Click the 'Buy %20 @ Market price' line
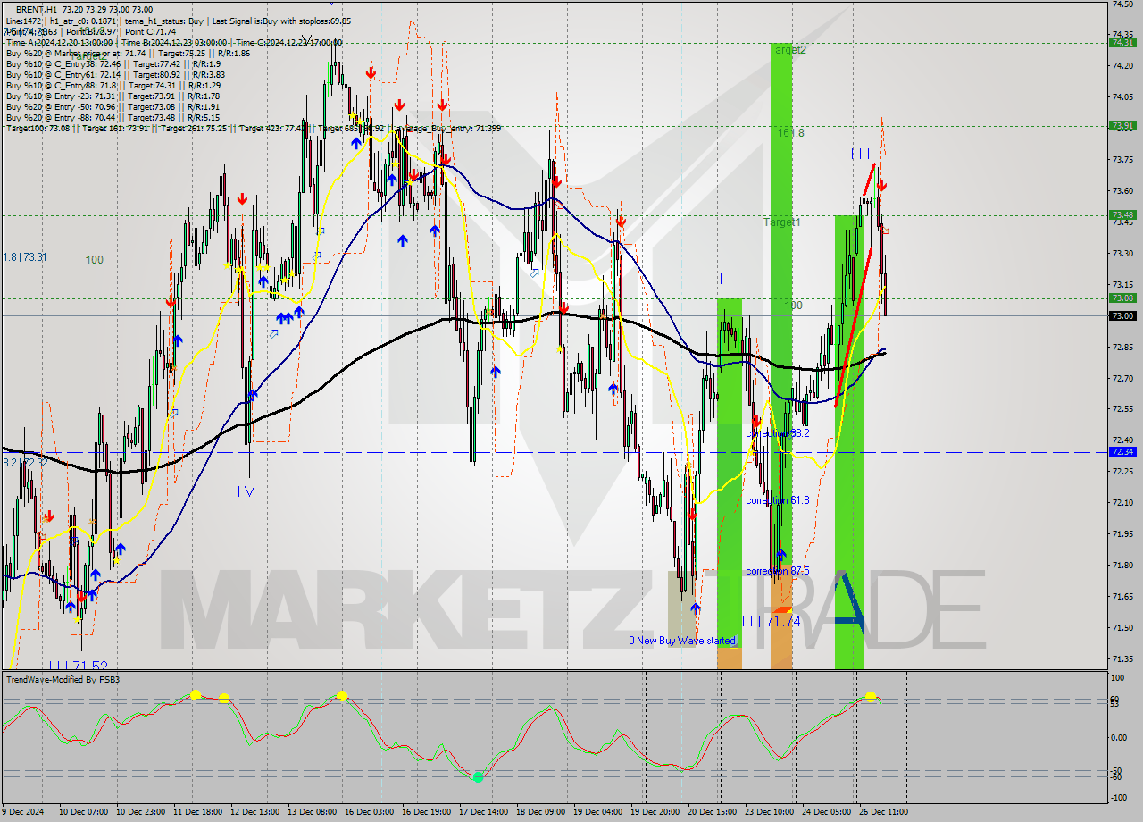Viewport: 1143px width, 822px height. pyautogui.click(x=128, y=53)
